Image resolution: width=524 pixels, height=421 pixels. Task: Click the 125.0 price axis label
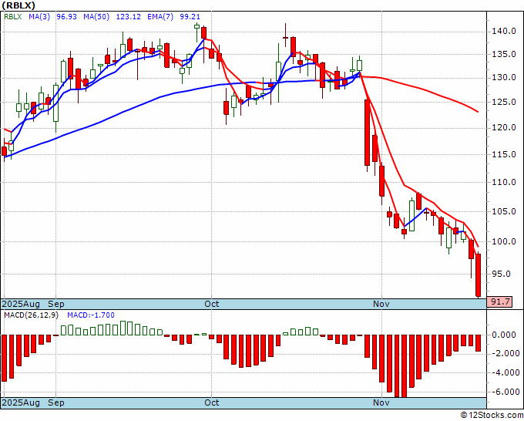(x=504, y=103)
